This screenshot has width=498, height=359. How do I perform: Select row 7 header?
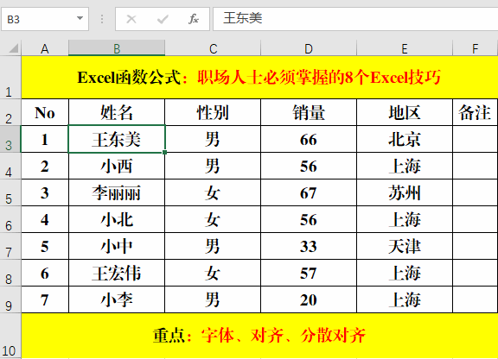[10, 246]
